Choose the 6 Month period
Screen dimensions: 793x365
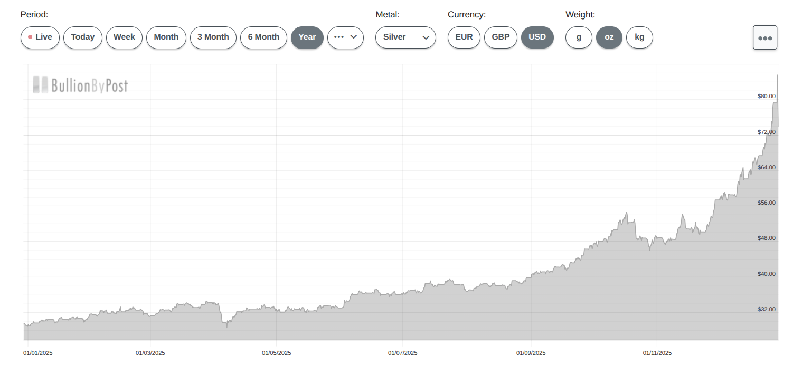tap(263, 37)
